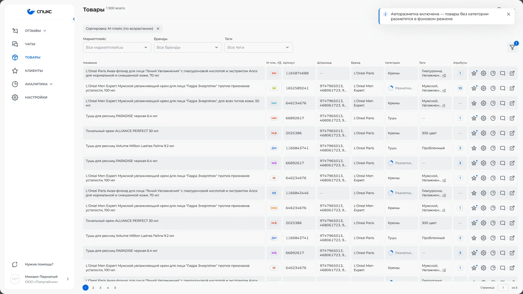Open external link icon for product 1652589241
This screenshot has width=523, height=294.
[512, 88]
